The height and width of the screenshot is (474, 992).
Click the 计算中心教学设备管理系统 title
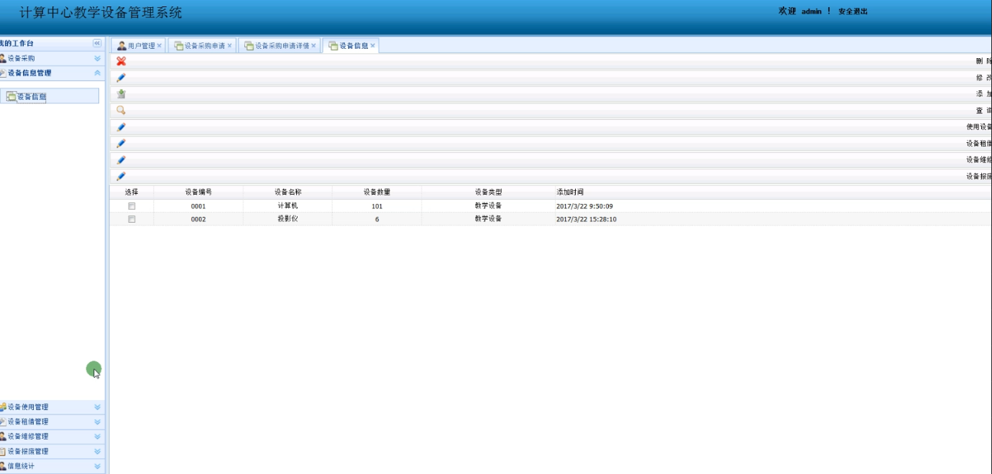(x=101, y=12)
